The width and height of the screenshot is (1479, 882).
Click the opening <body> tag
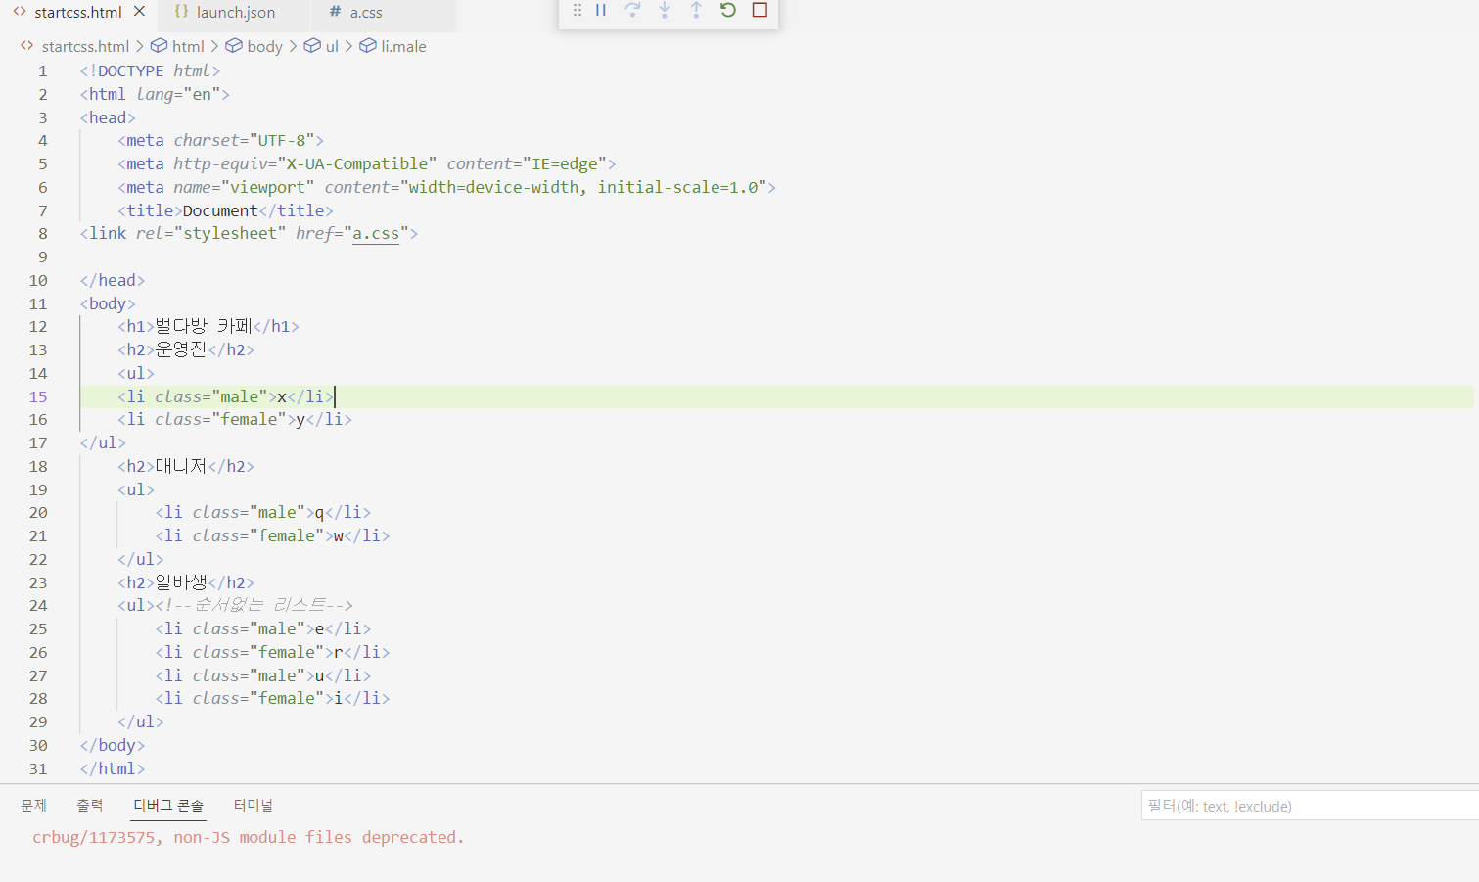pyautogui.click(x=108, y=303)
